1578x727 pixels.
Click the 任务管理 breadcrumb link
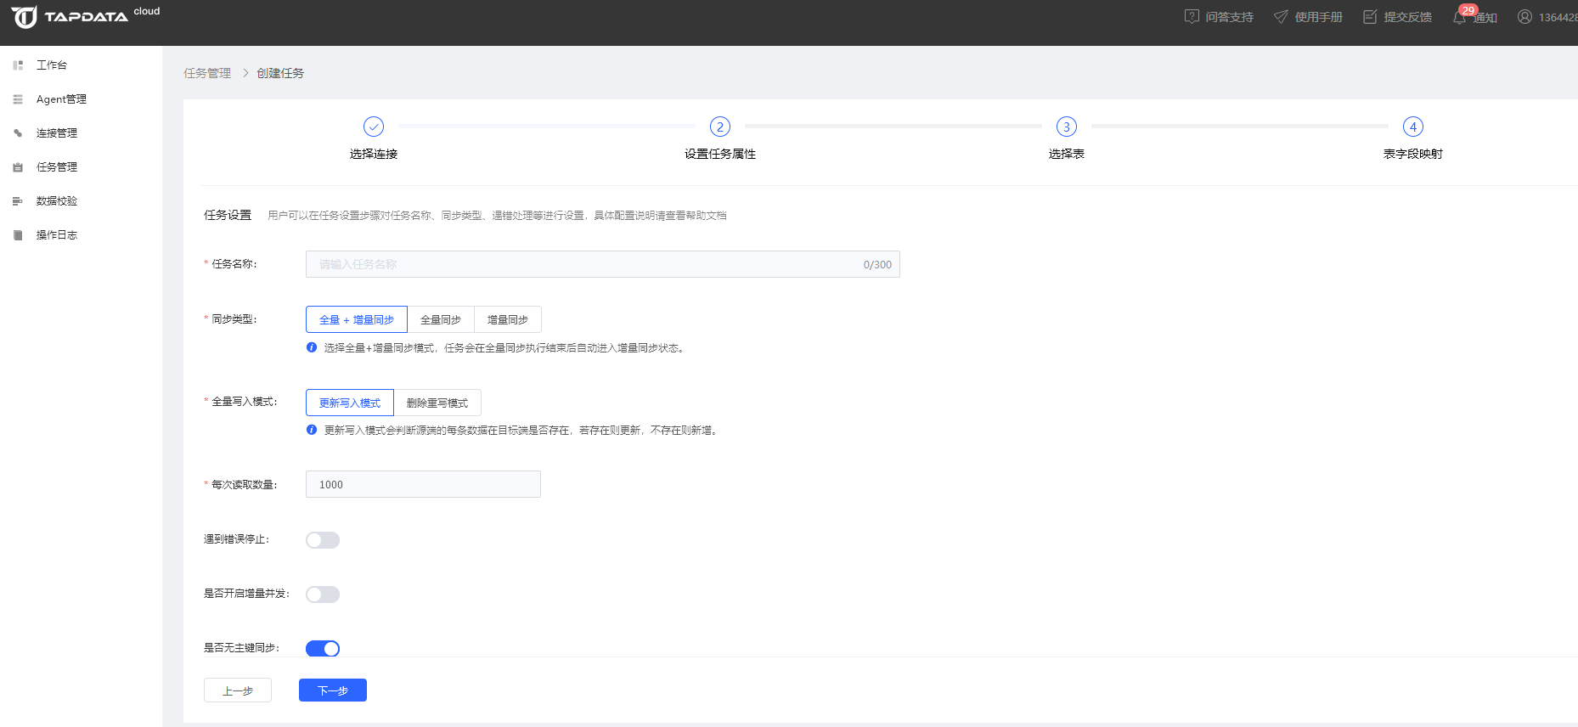(x=207, y=73)
